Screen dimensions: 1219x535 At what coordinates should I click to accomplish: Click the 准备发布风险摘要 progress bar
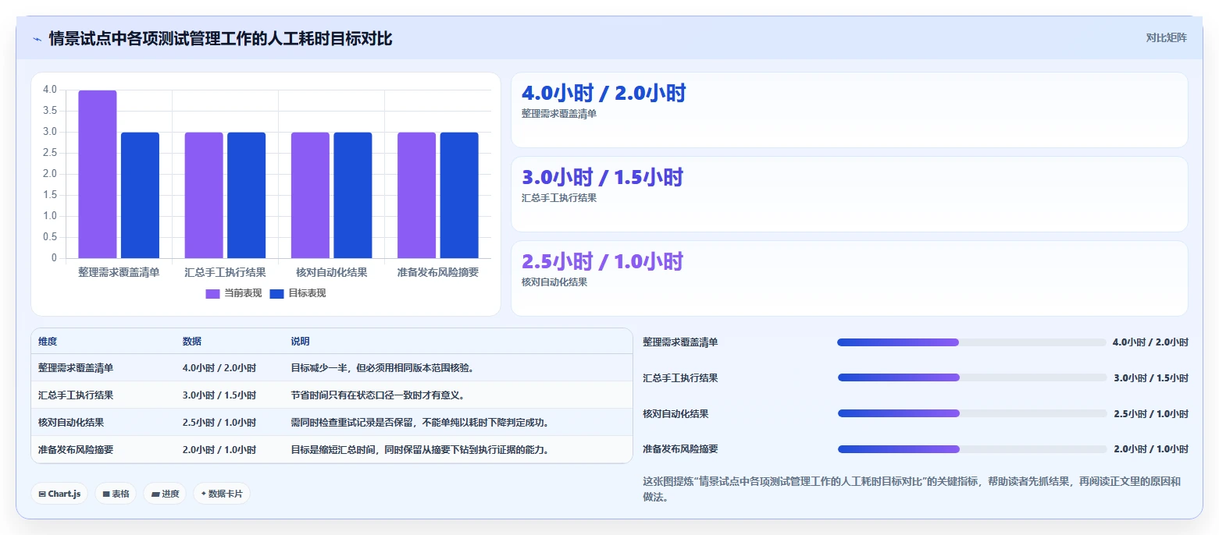(971, 450)
